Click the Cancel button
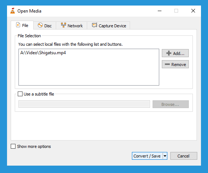Viewport: 208px width, 173px height. 184,156
